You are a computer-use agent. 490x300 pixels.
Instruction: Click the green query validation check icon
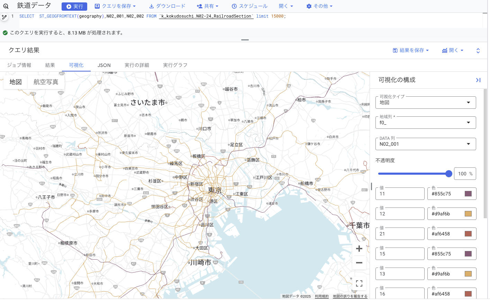[5, 33]
